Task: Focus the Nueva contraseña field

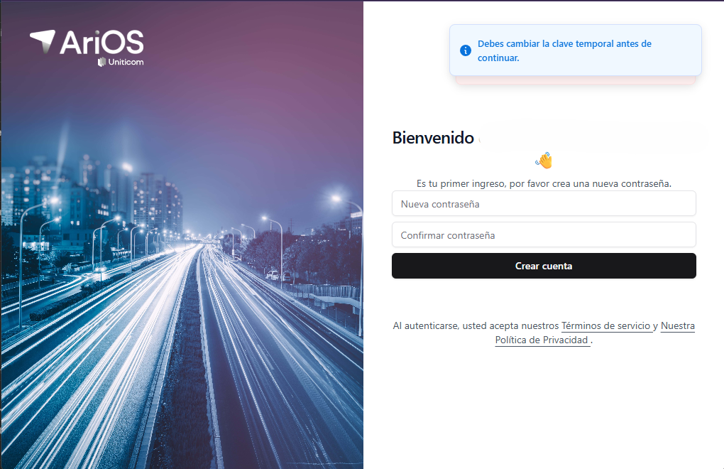Action: pyautogui.click(x=544, y=204)
